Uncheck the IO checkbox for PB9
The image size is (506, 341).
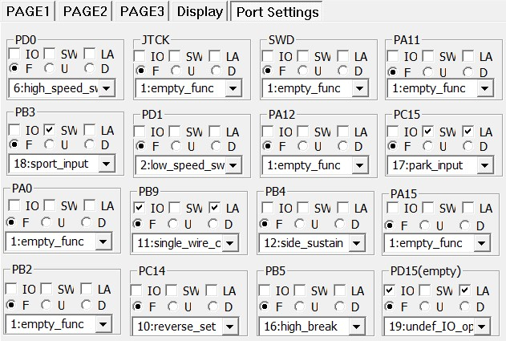point(138,208)
